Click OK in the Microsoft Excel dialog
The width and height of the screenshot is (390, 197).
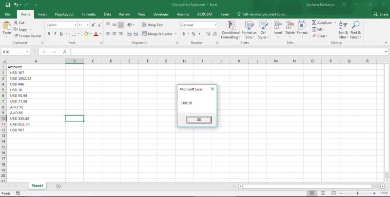pos(199,119)
